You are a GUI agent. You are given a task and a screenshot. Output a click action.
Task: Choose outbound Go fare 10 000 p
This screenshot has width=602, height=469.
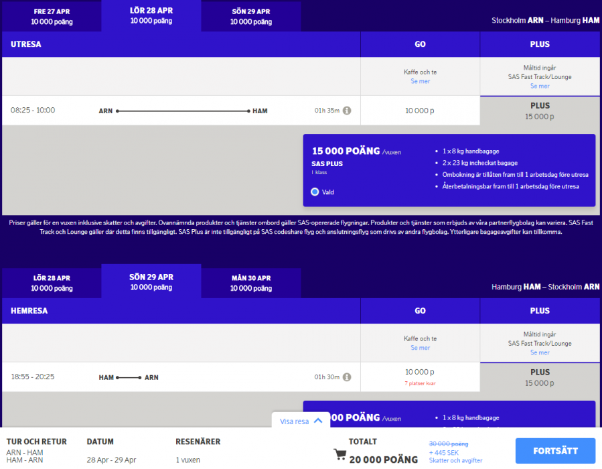420,111
